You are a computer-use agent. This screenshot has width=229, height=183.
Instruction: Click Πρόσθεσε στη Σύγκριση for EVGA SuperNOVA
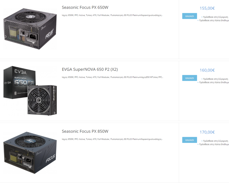click(214, 79)
